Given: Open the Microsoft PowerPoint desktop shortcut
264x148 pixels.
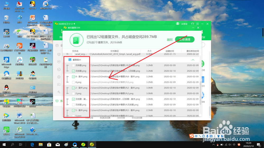Looking at the screenshot, I should 32,21.
